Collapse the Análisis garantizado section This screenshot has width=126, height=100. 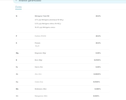[16, 1]
